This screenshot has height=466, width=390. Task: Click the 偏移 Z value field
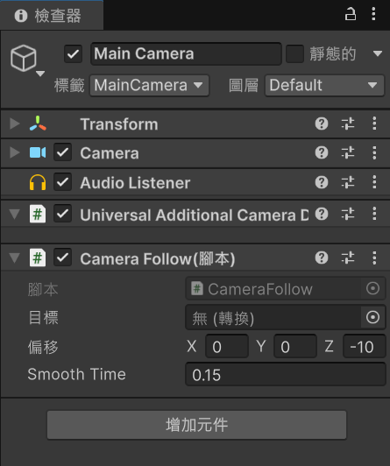[x=364, y=346]
